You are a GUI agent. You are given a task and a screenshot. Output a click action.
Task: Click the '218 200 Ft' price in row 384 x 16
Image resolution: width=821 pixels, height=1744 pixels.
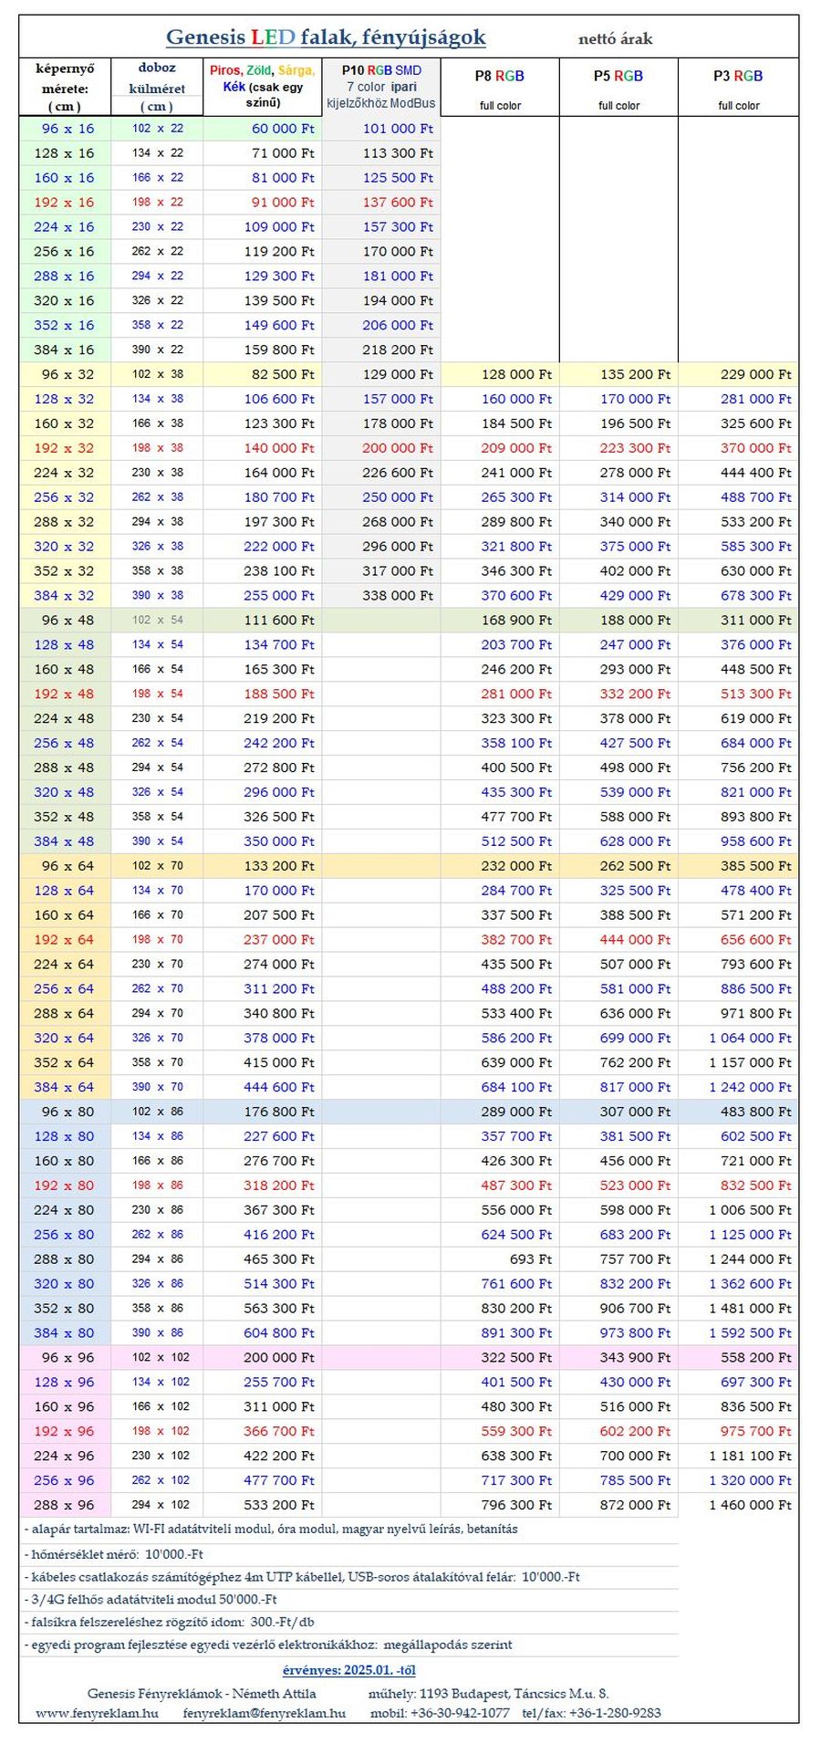coord(381,350)
